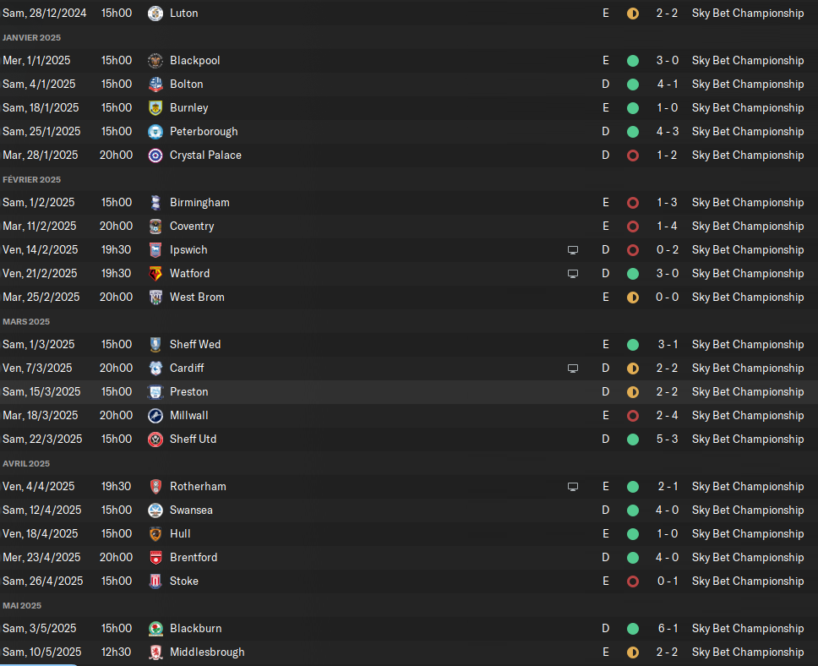Image resolution: width=818 pixels, height=666 pixels.
Task: Open the 6 - 1 score against Blackburn
Action: tap(668, 629)
